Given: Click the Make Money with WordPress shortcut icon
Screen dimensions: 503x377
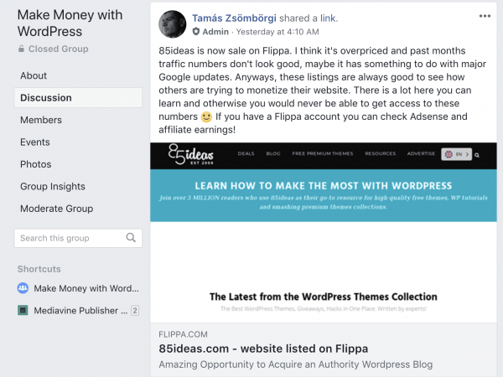Looking at the screenshot, I should [x=23, y=288].
